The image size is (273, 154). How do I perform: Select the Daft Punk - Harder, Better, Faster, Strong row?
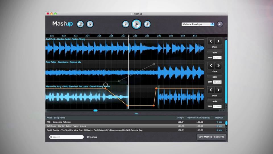pyautogui.click(x=135, y=126)
